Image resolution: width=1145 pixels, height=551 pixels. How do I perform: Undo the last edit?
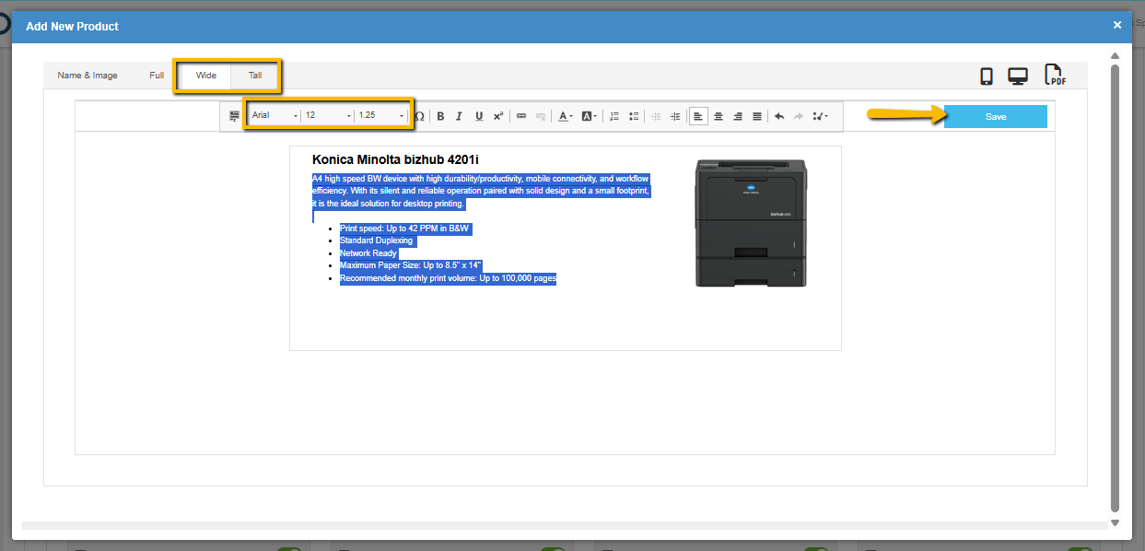(779, 116)
